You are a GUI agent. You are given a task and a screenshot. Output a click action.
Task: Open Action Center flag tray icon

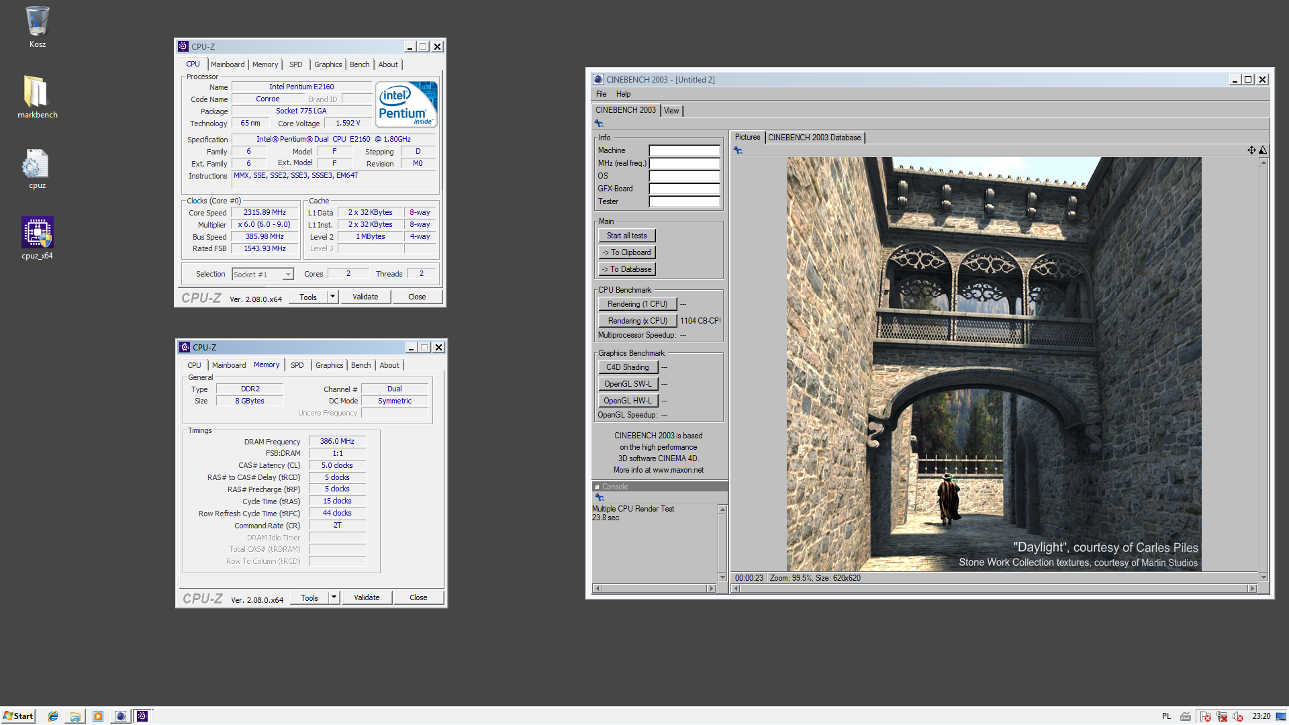[x=1205, y=716]
